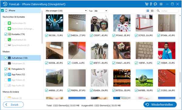
Task: Select Fotogalerie (1) category
Action: (x=18, y=69)
